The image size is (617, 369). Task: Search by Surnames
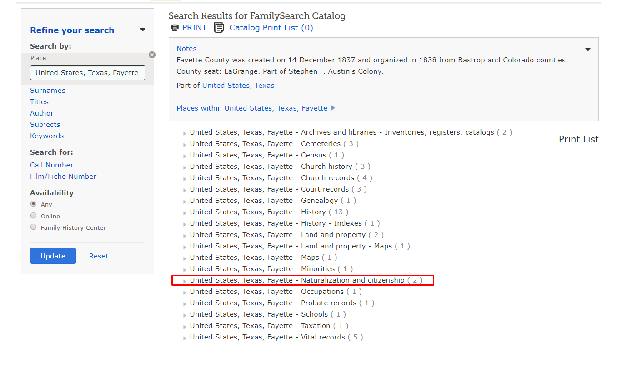click(x=48, y=91)
